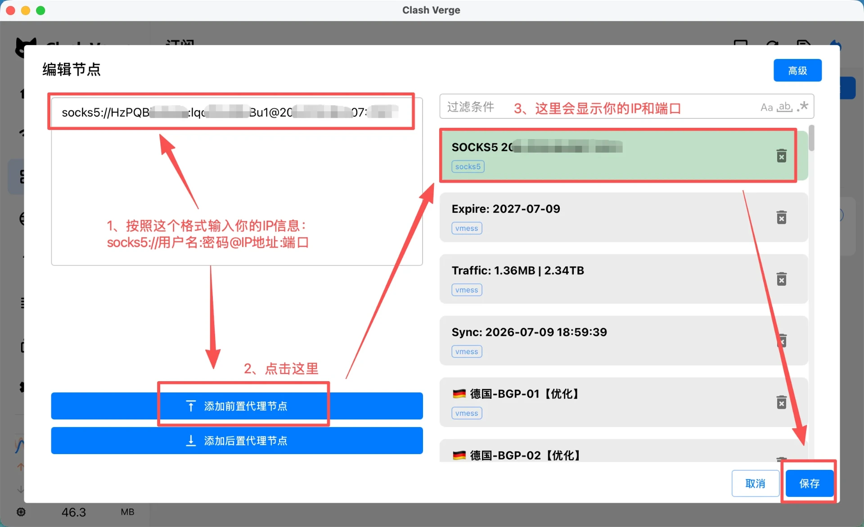The height and width of the screenshot is (527, 864).
Task: Select the Sync: 2026-07-09 18:59:39 row
Action: point(624,341)
